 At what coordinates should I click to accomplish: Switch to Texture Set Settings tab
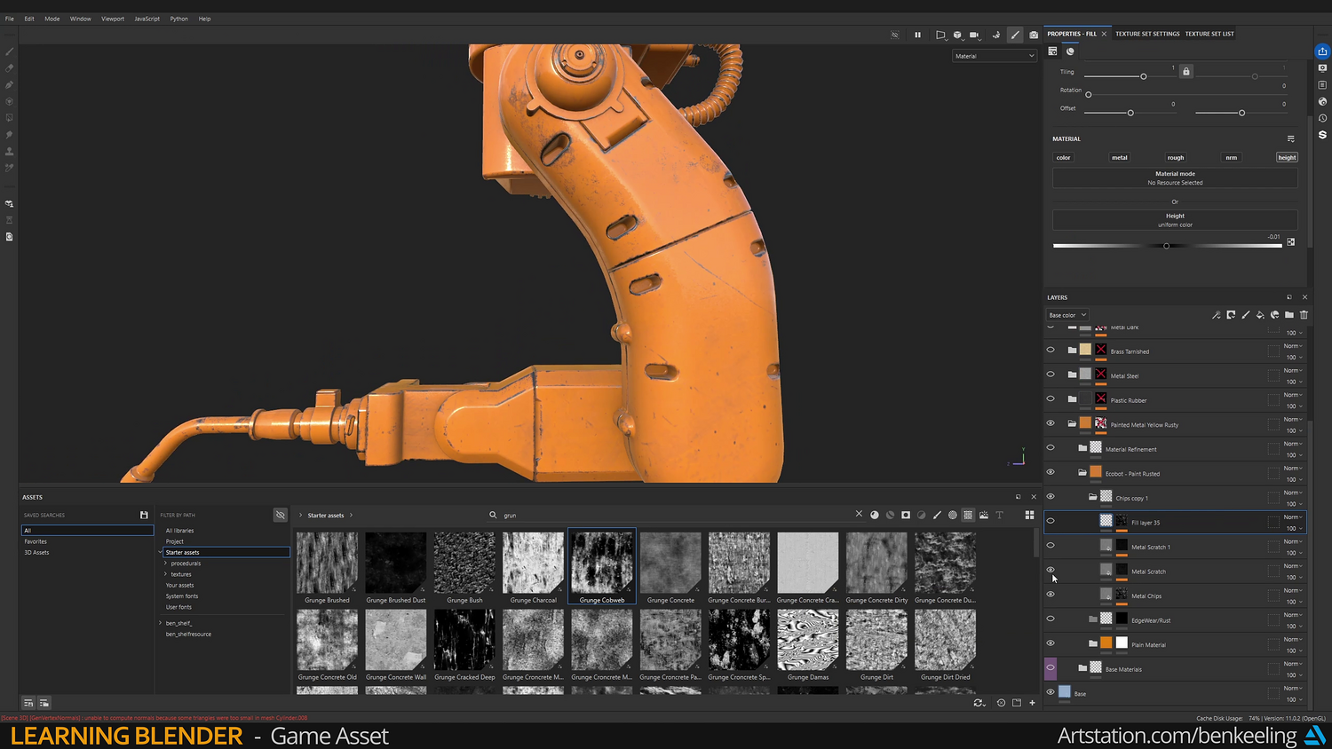point(1147,34)
